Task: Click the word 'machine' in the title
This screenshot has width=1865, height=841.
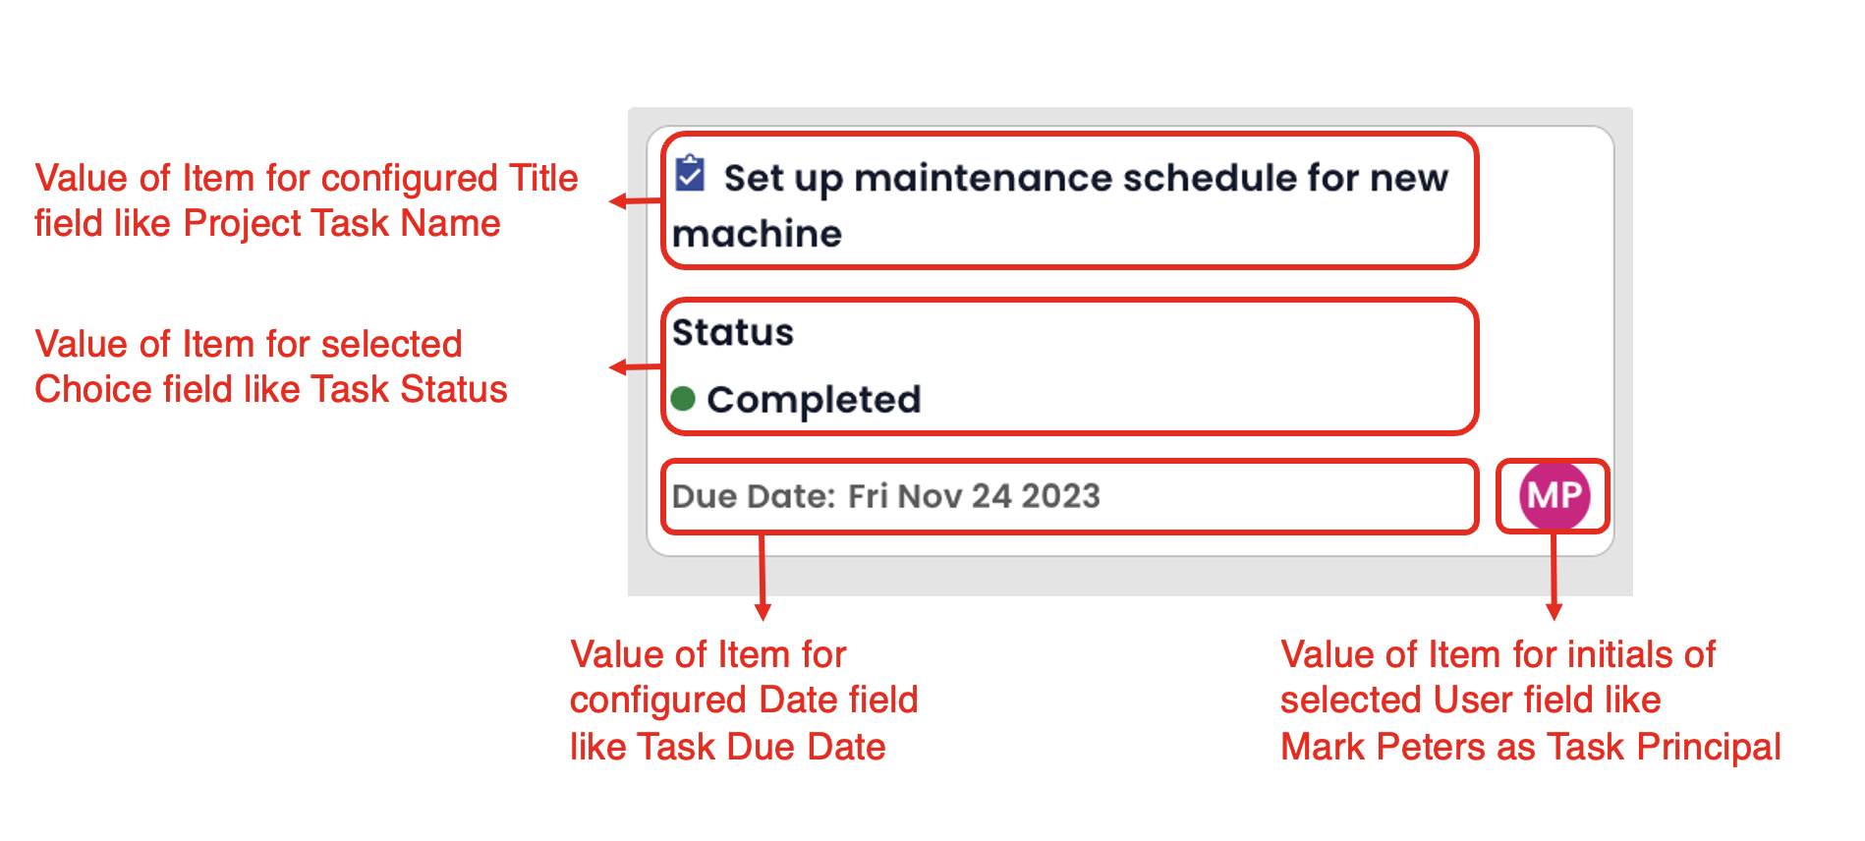Action: point(757,234)
